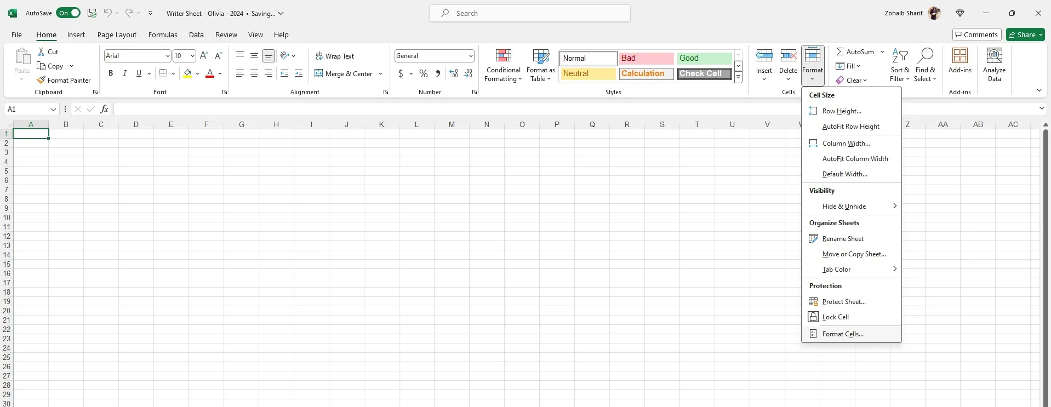Open the font size dropdown
The height and width of the screenshot is (407, 1051).
point(192,56)
